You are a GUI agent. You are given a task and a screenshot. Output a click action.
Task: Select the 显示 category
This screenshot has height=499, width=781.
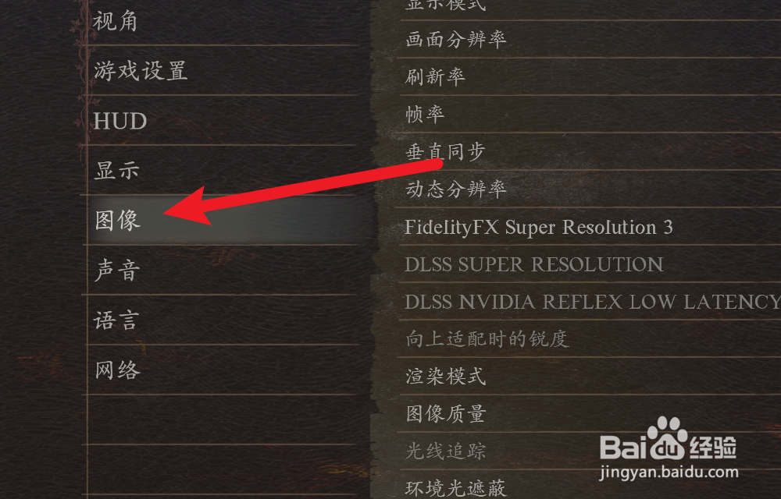click(x=223, y=170)
